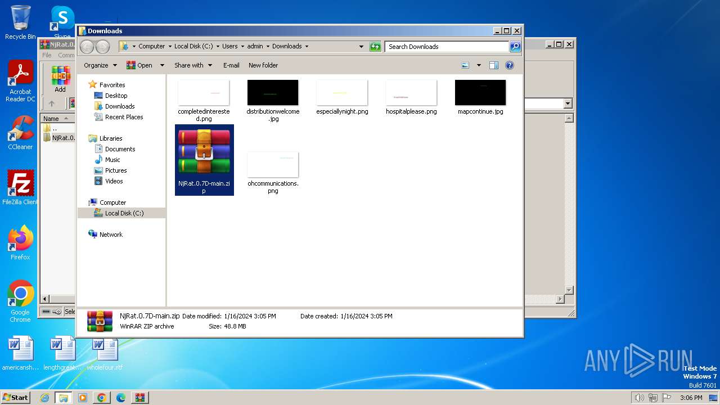
Task: Click the search magnifier button
Action: click(x=515, y=47)
